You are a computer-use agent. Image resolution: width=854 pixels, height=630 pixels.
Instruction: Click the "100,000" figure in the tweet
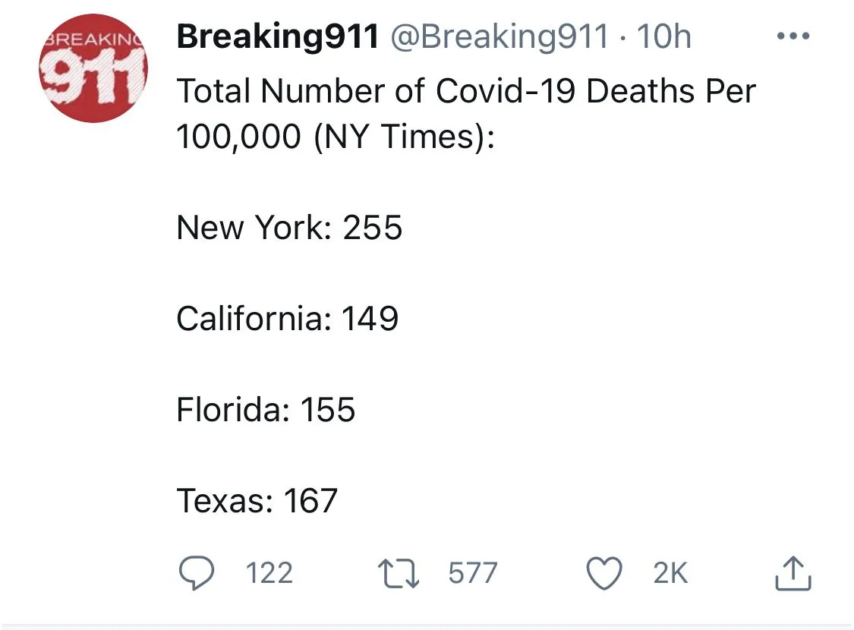pyautogui.click(x=238, y=137)
